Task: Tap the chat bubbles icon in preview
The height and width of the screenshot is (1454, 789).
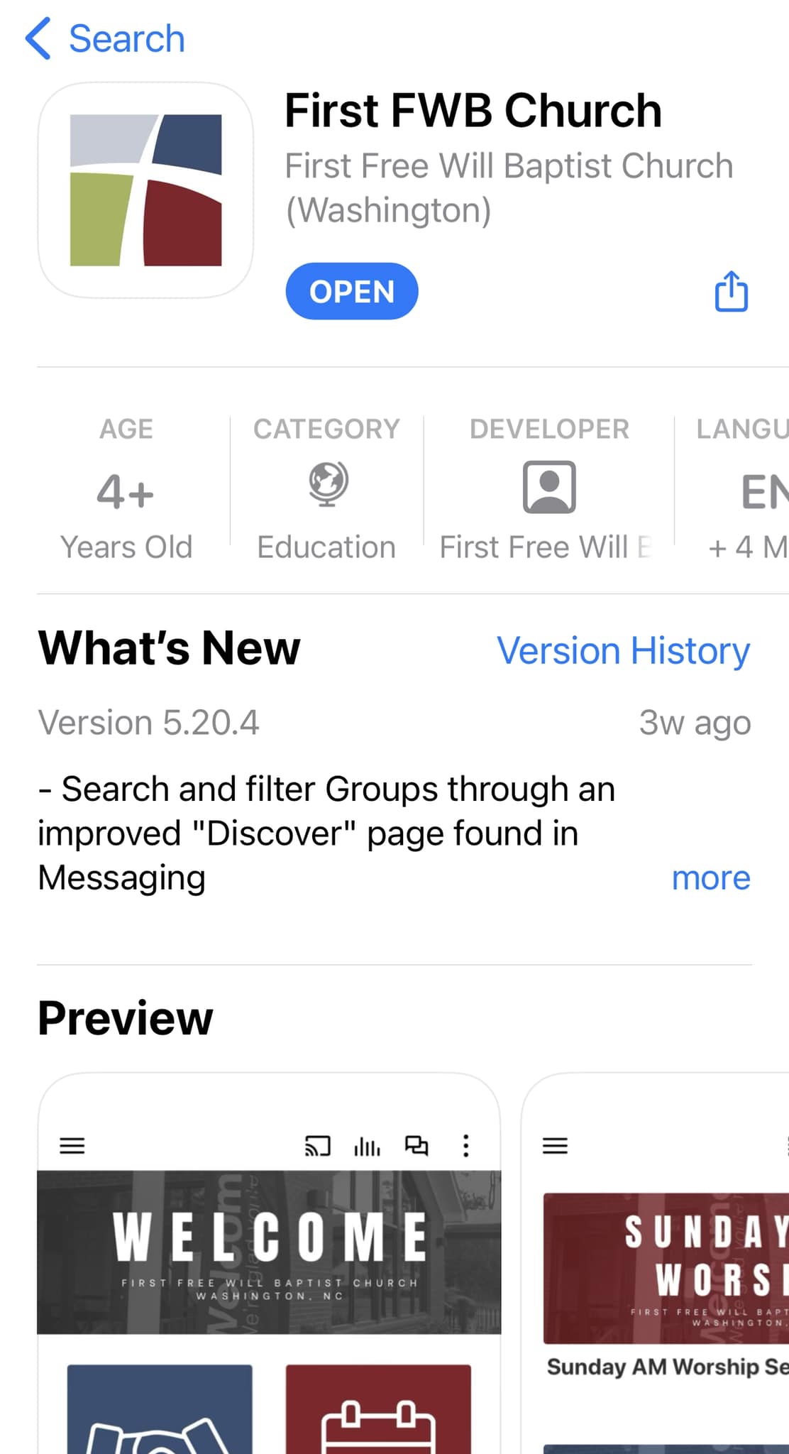Action: click(416, 1145)
